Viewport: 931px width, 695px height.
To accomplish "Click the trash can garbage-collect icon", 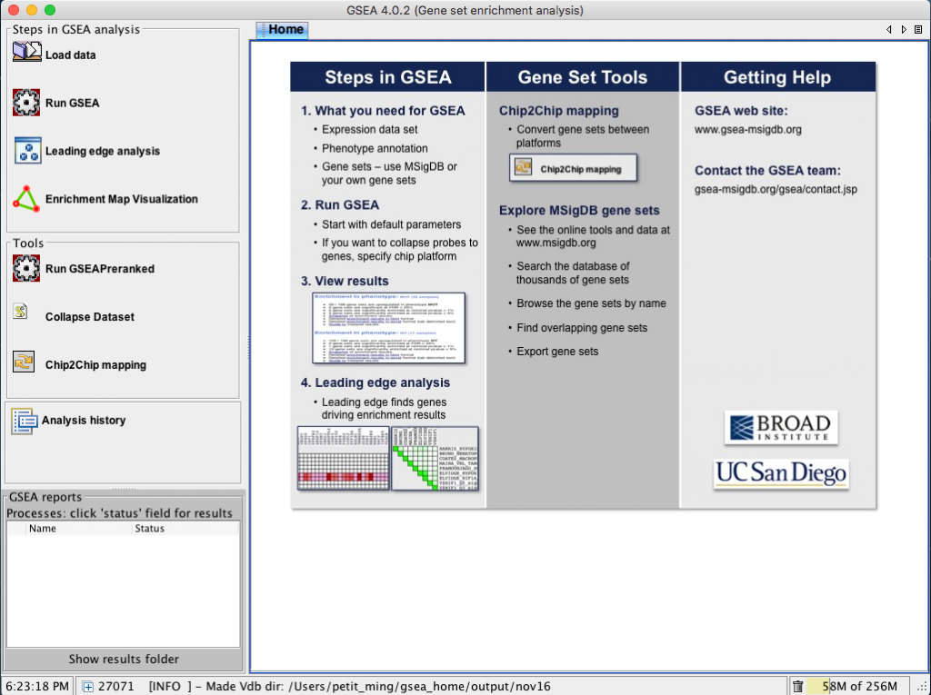I will tap(797, 686).
